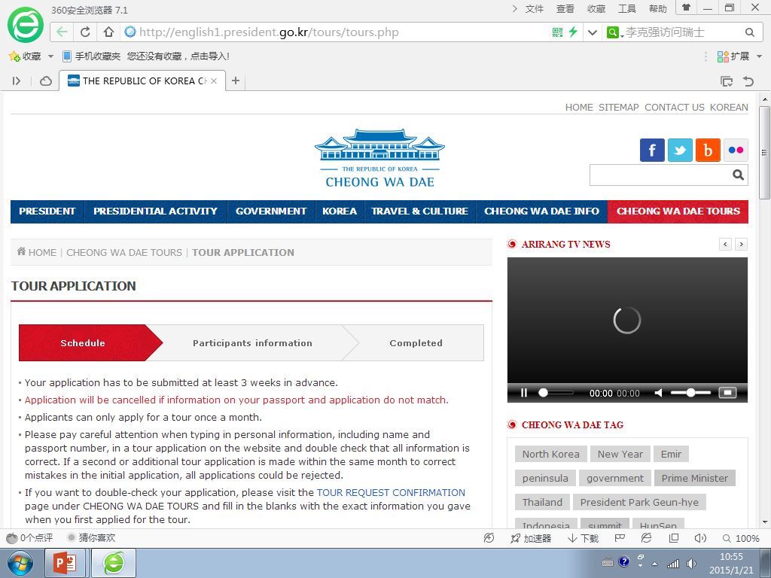Click the site search magnifier button
Screen dimensions: 771x578
coord(738,175)
